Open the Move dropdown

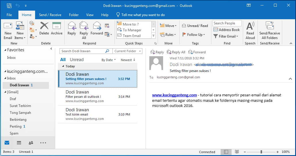tap(168, 26)
